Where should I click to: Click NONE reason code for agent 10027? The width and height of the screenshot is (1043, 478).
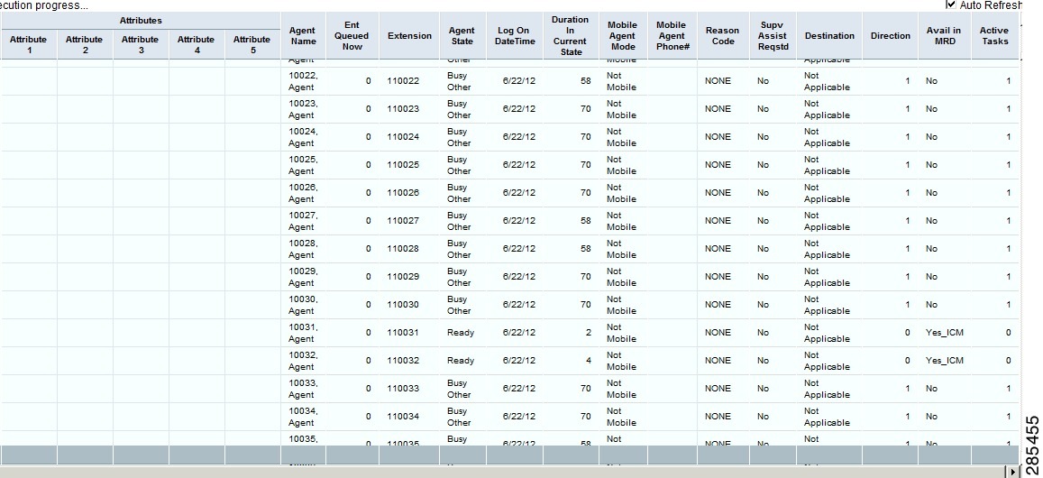click(x=718, y=221)
